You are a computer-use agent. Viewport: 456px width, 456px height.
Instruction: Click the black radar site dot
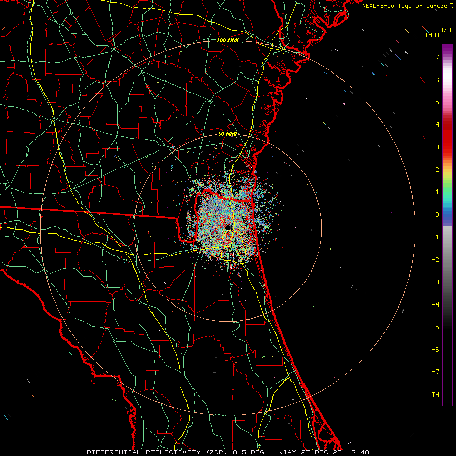point(228,227)
